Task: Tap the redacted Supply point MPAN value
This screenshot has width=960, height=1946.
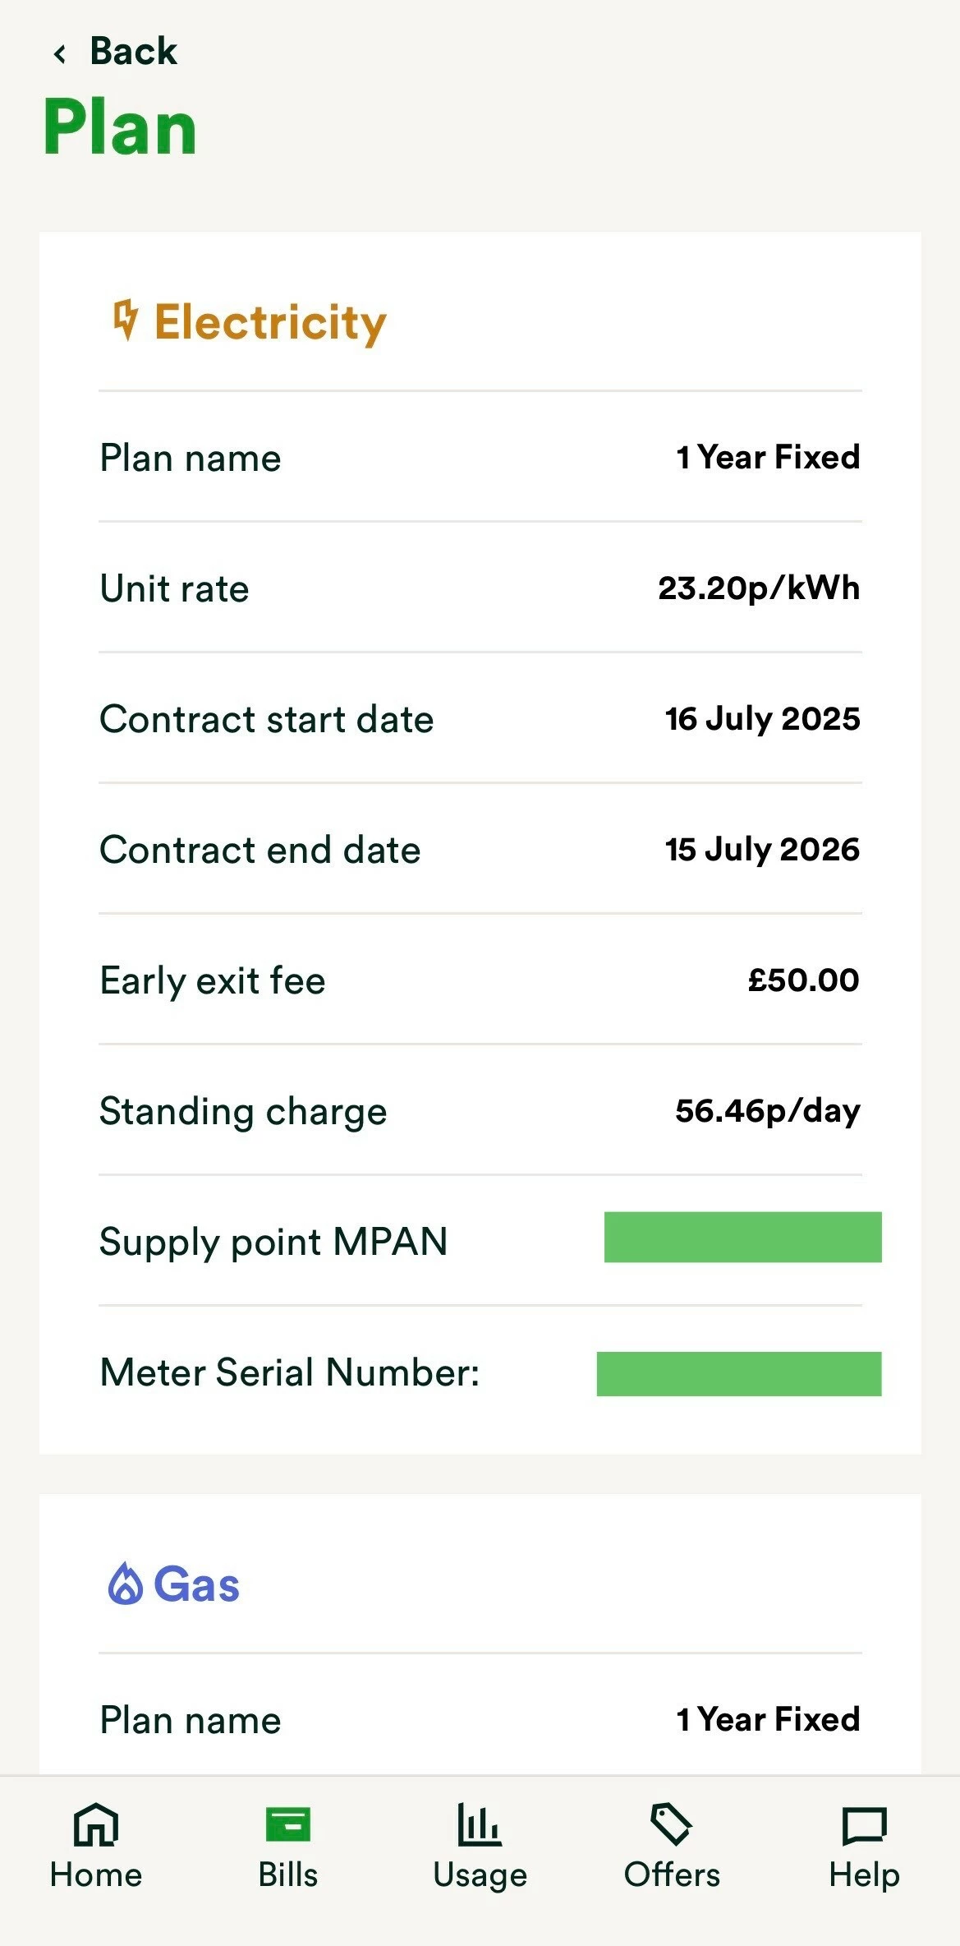Action: tap(742, 1237)
